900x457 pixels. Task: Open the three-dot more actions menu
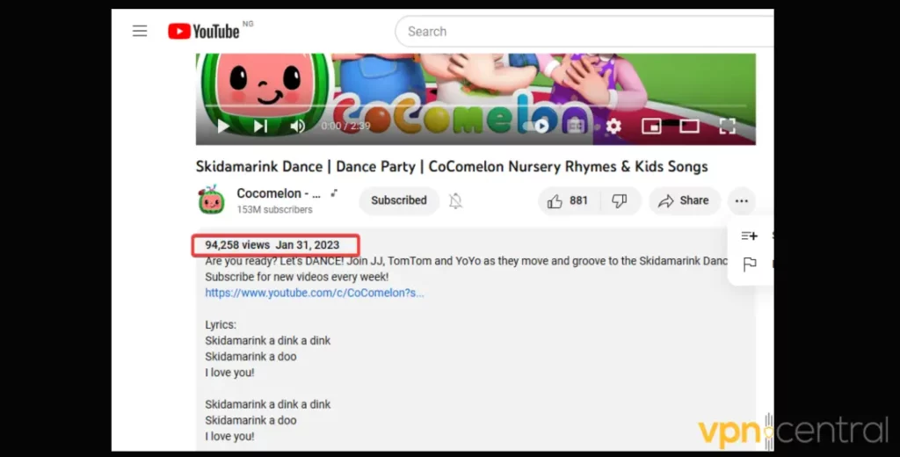[x=742, y=200]
